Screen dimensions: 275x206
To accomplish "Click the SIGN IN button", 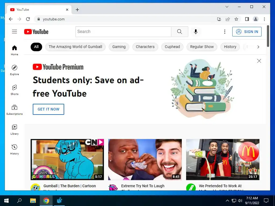I will tap(247, 32).
